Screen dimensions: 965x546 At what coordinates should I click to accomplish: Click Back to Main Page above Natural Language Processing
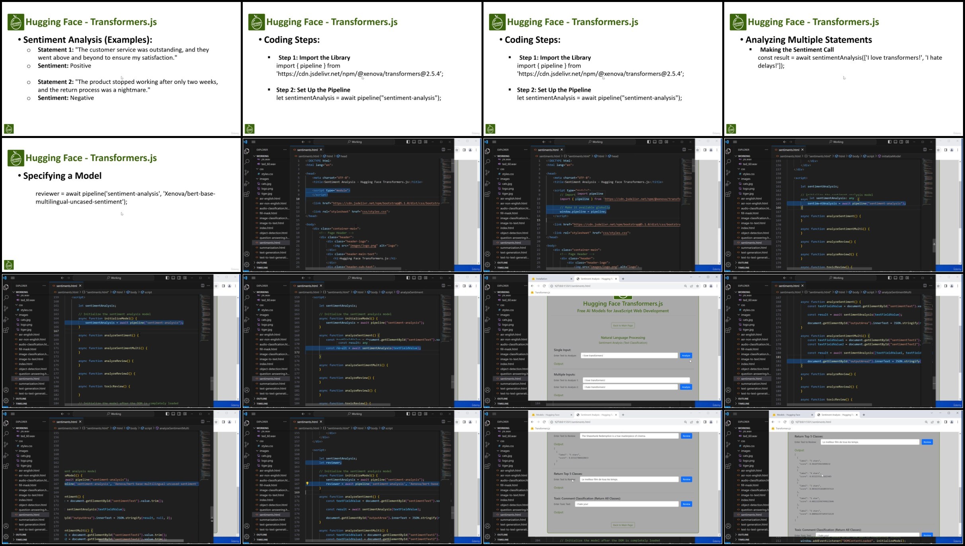click(x=623, y=326)
